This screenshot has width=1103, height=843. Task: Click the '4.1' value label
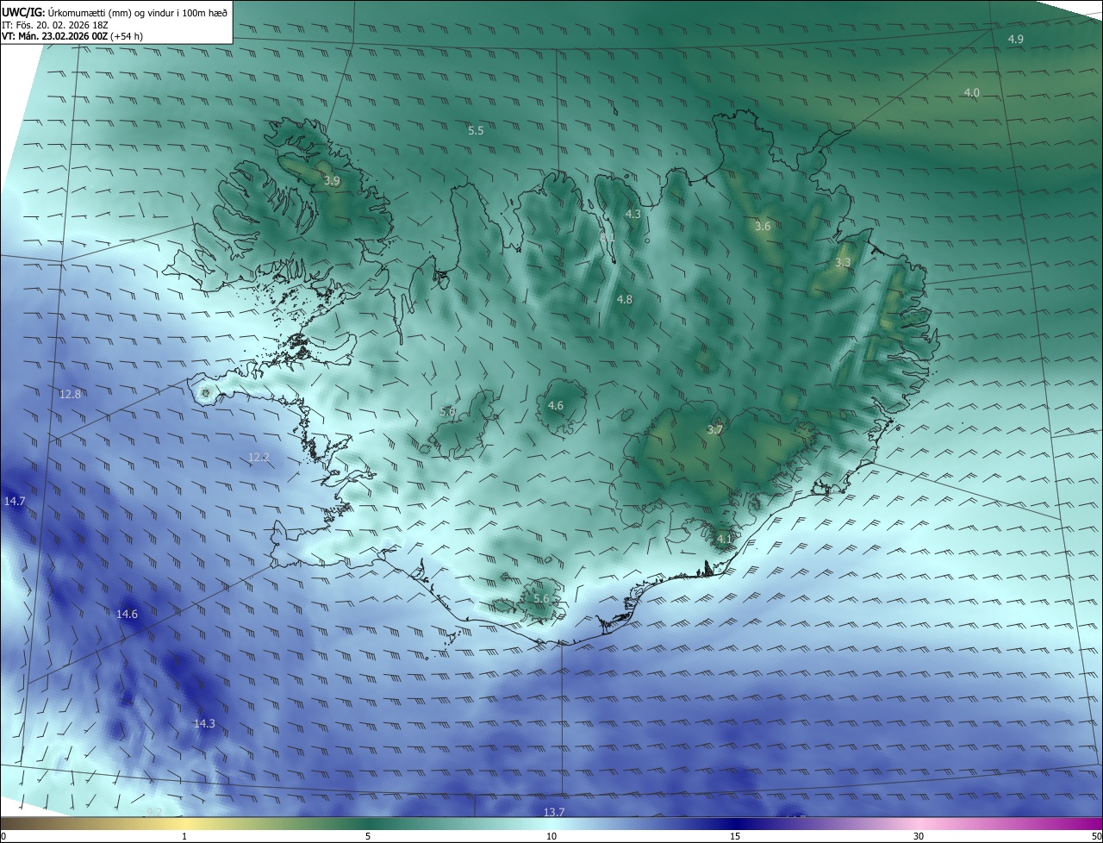724,540
